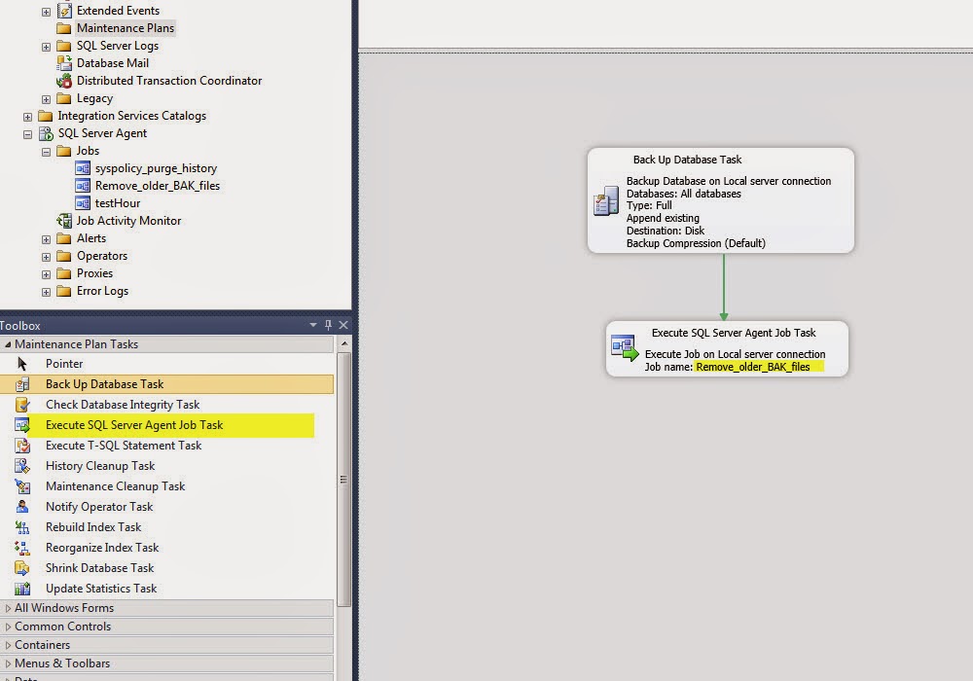This screenshot has width=973, height=681.
Task: Open the Job Activity Monitor
Action: pos(129,220)
